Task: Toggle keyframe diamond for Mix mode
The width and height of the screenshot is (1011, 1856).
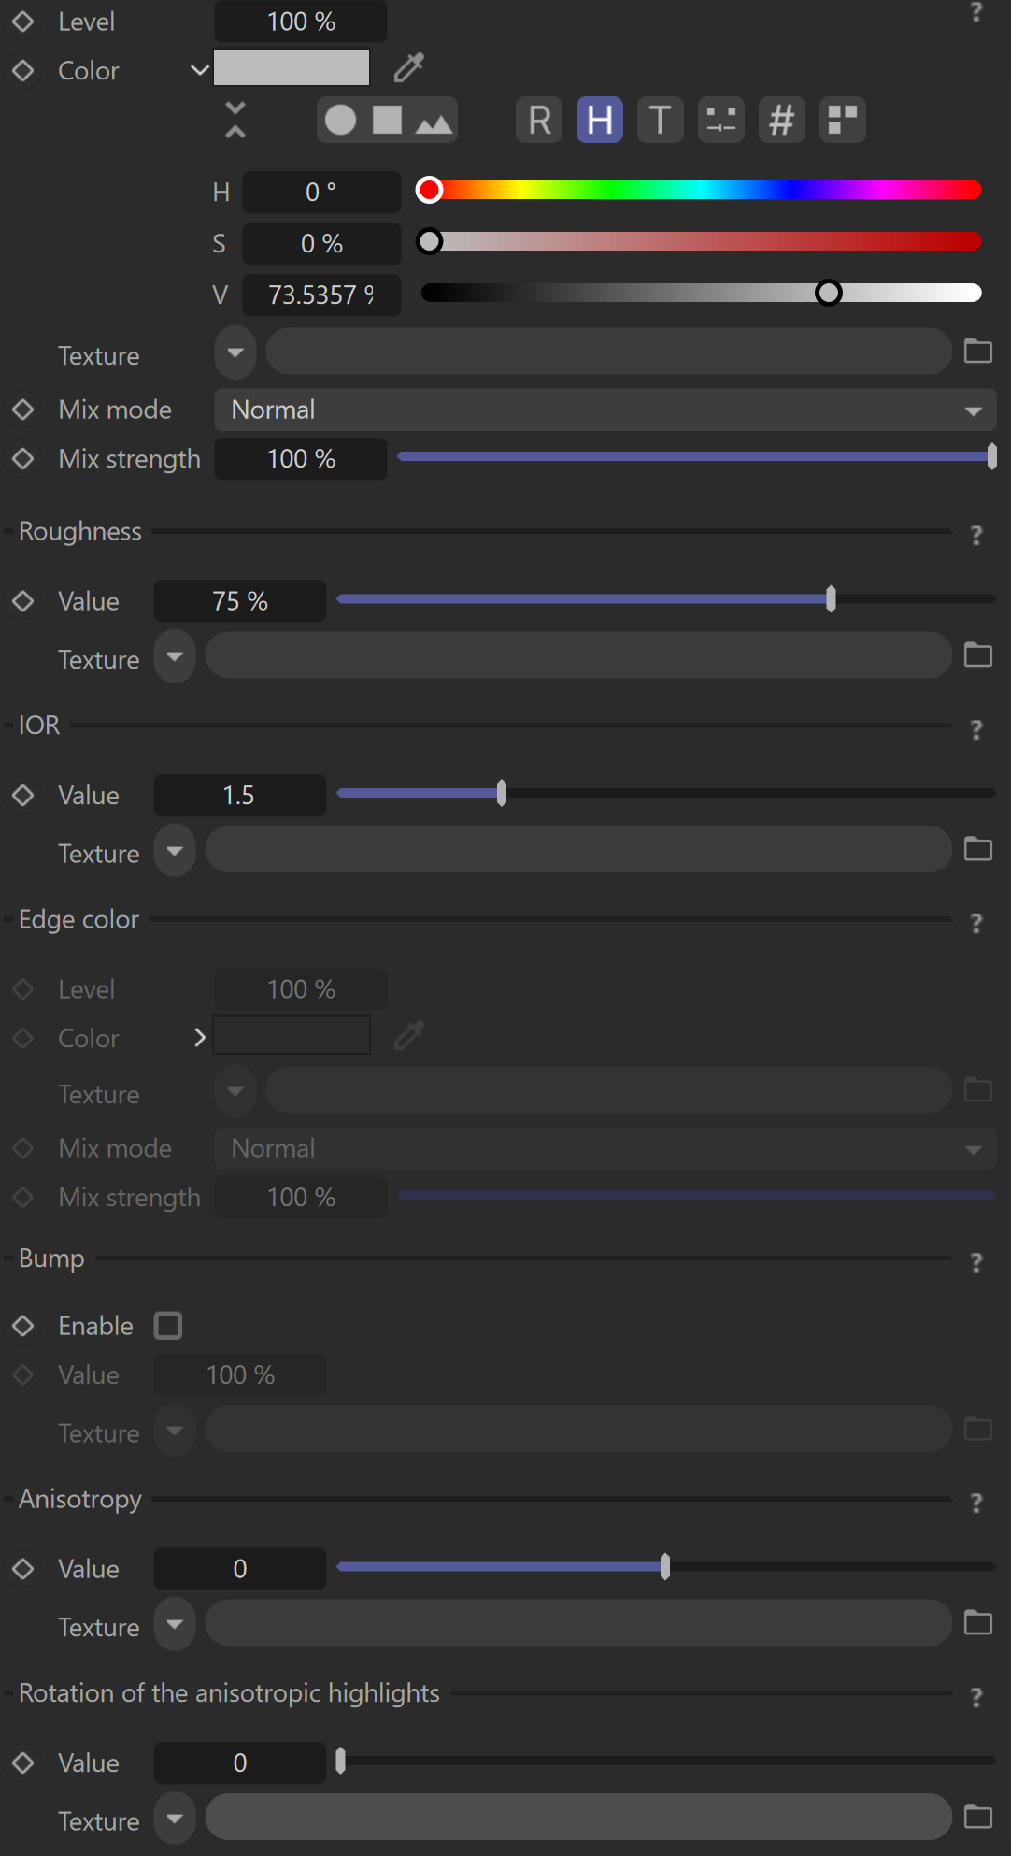Action: 23,410
